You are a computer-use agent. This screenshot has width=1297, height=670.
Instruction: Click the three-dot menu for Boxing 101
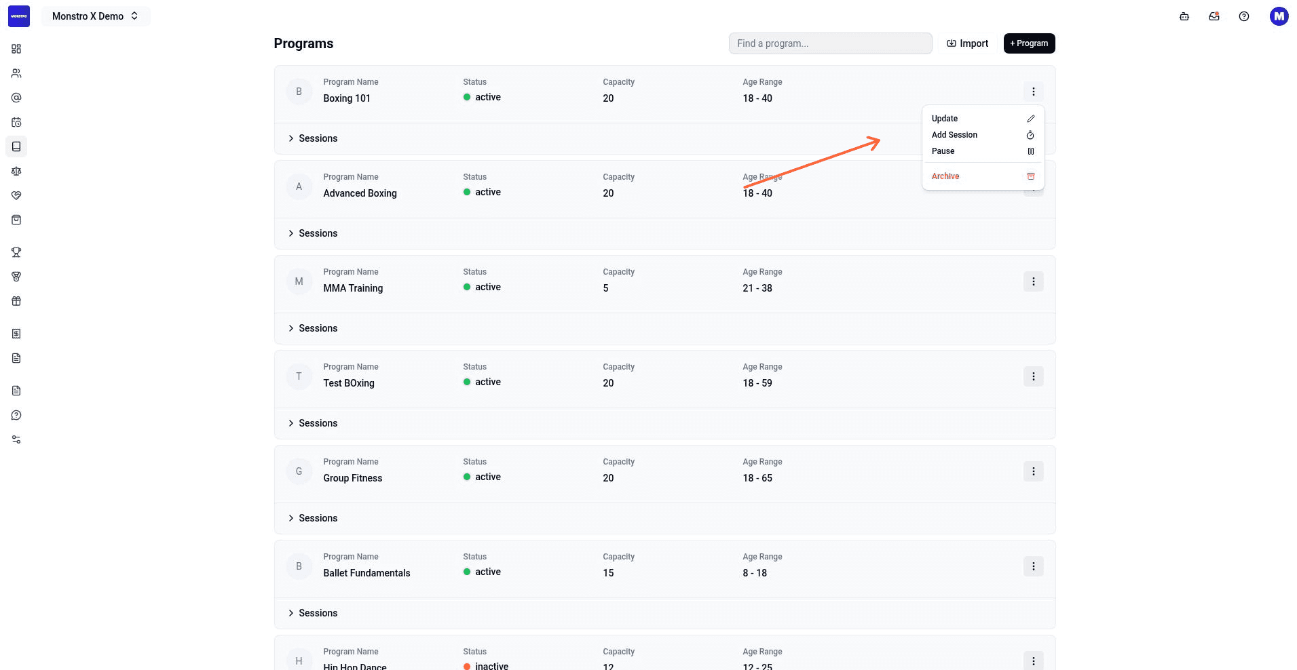(1034, 92)
